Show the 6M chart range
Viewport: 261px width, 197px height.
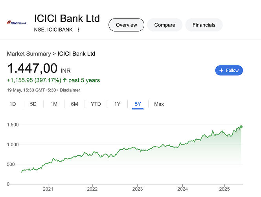pos(74,104)
